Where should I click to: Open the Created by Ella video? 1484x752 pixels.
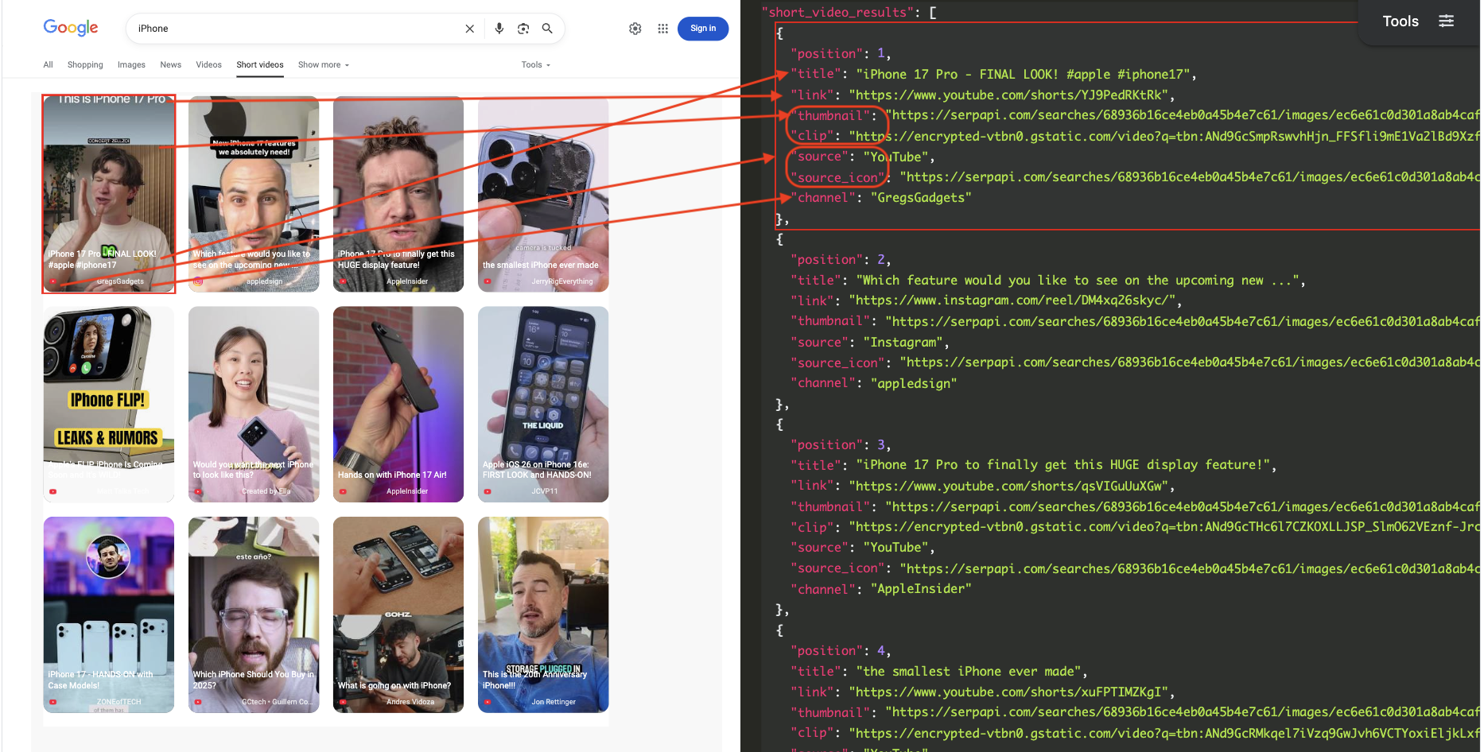[x=254, y=405]
